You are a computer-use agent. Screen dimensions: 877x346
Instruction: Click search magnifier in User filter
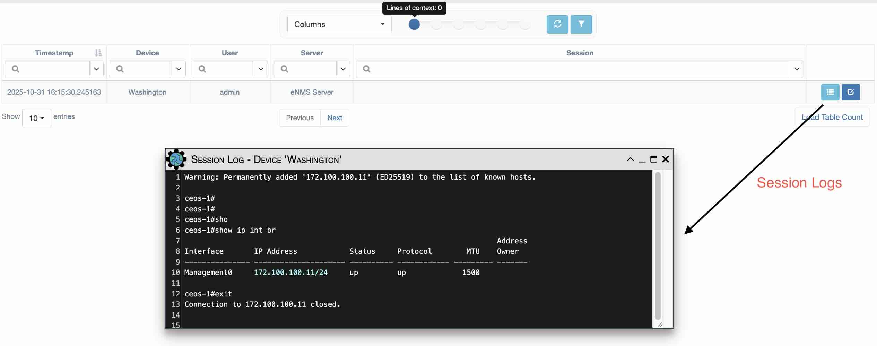(202, 69)
